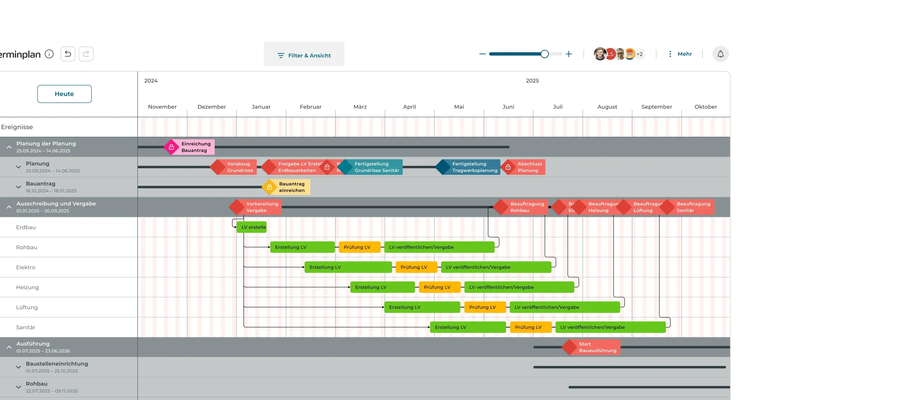Click the Heute button

coord(64,94)
